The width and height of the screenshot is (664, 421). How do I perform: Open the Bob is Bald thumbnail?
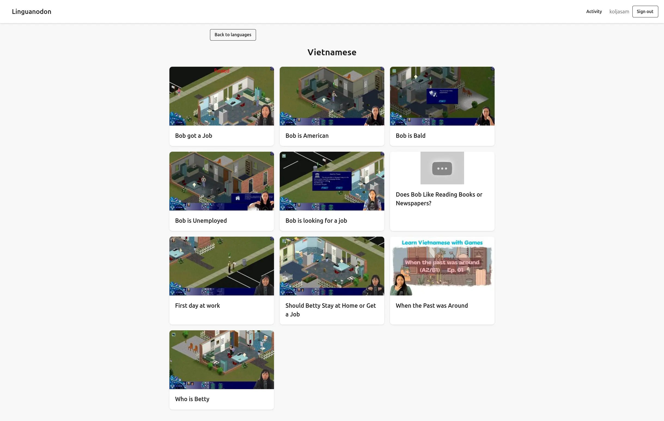pos(442,96)
